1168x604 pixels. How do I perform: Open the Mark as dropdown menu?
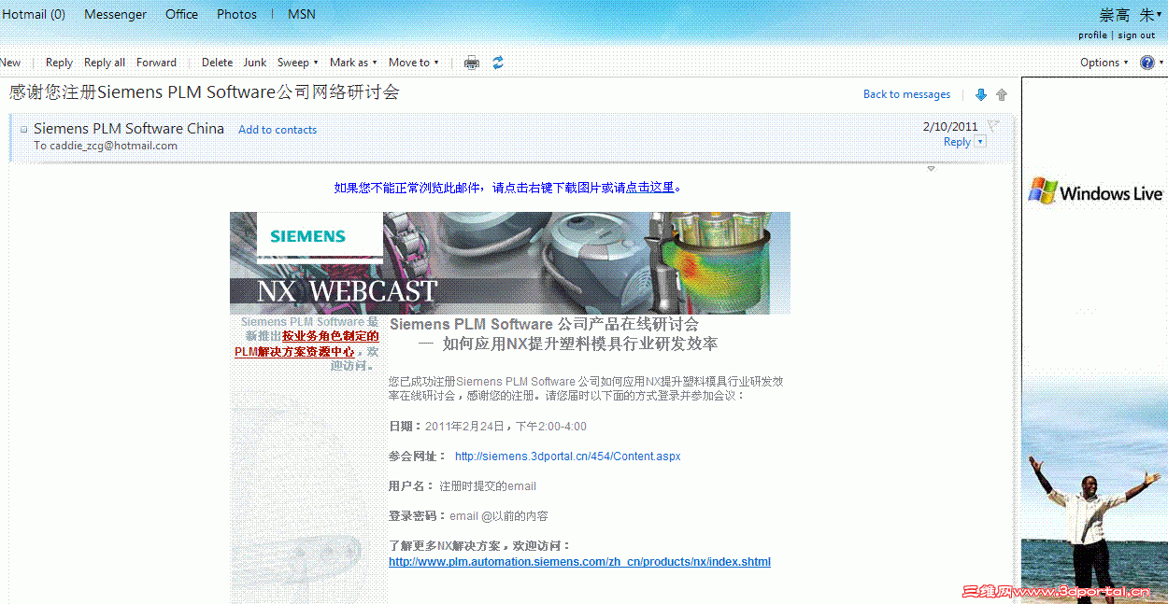[353, 63]
